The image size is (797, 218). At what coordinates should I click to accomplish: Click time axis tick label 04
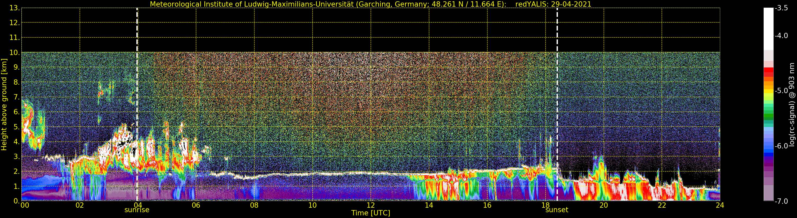(x=138, y=205)
